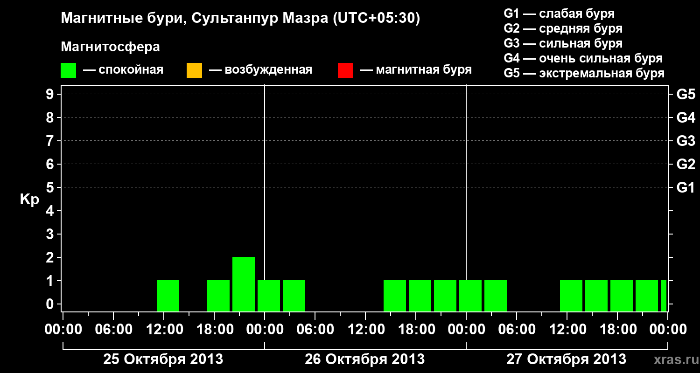Click 'G4 — очень сильная буря' legend line

[x=583, y=58]
